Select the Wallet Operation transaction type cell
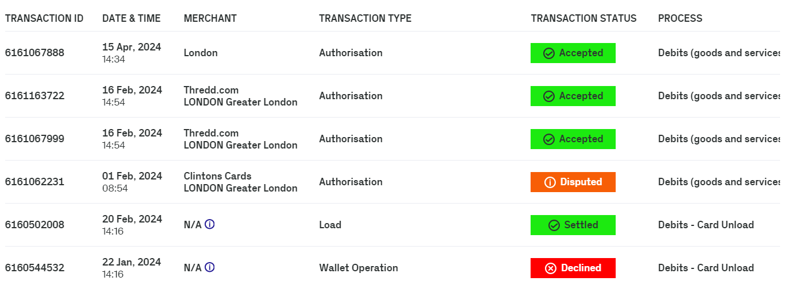The image size is (791, 281). [x=358, y=268]
